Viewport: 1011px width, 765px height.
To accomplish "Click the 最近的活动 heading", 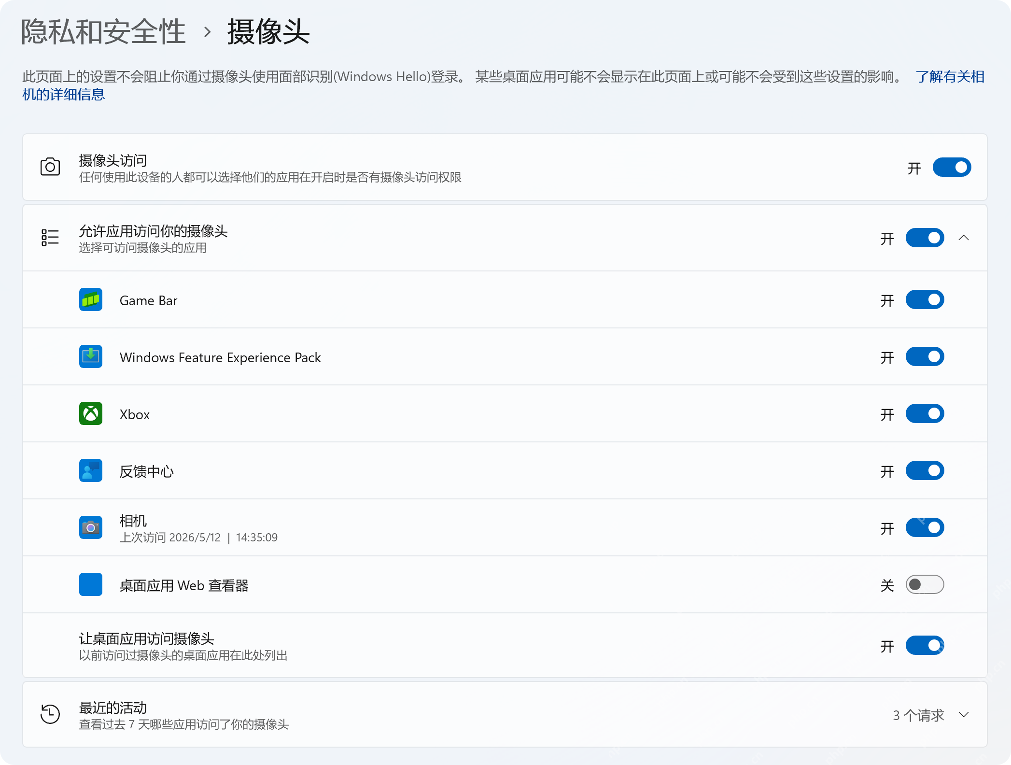I will [113, 708].
